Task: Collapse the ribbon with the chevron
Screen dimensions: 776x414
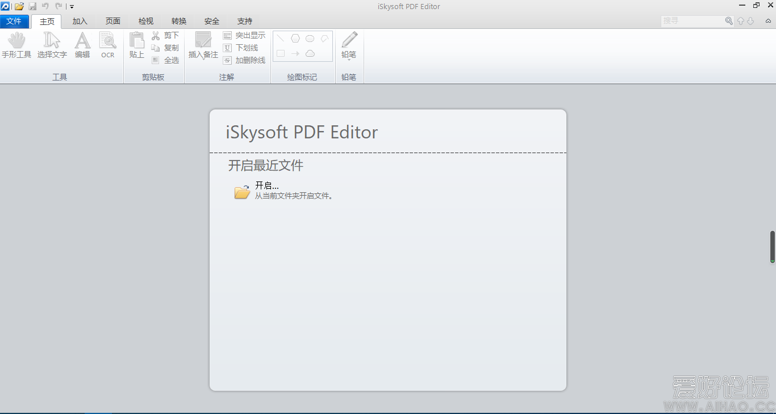Action: tap(768, 21)
